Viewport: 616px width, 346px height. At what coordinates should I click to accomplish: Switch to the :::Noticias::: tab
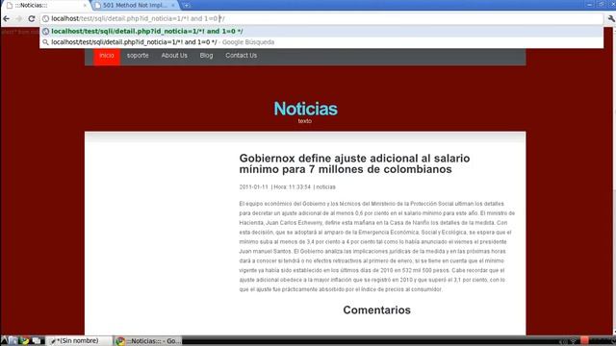click(45, 5)
